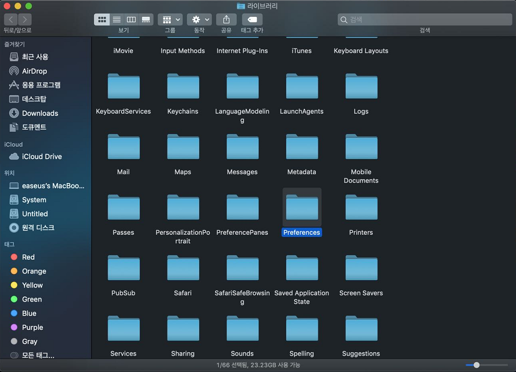
Task: Show all tags in the sidebar
Action: (x=38, y=356)
